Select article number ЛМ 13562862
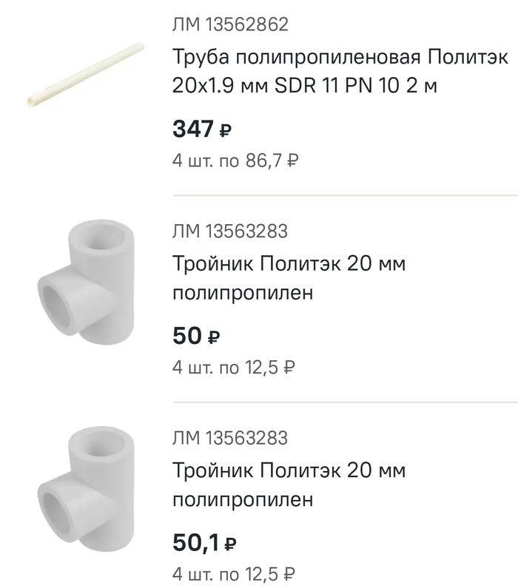This screenshot has width=518, height=588. [230, 25]
